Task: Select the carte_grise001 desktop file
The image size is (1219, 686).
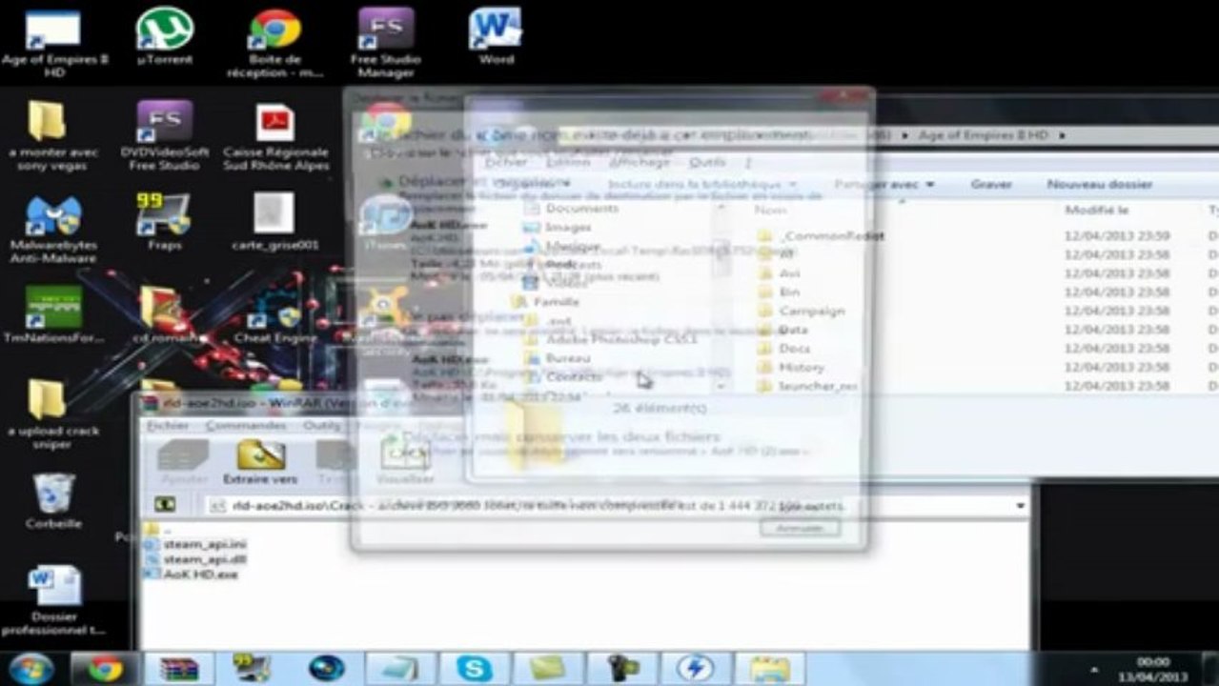Action: point(274,221)
